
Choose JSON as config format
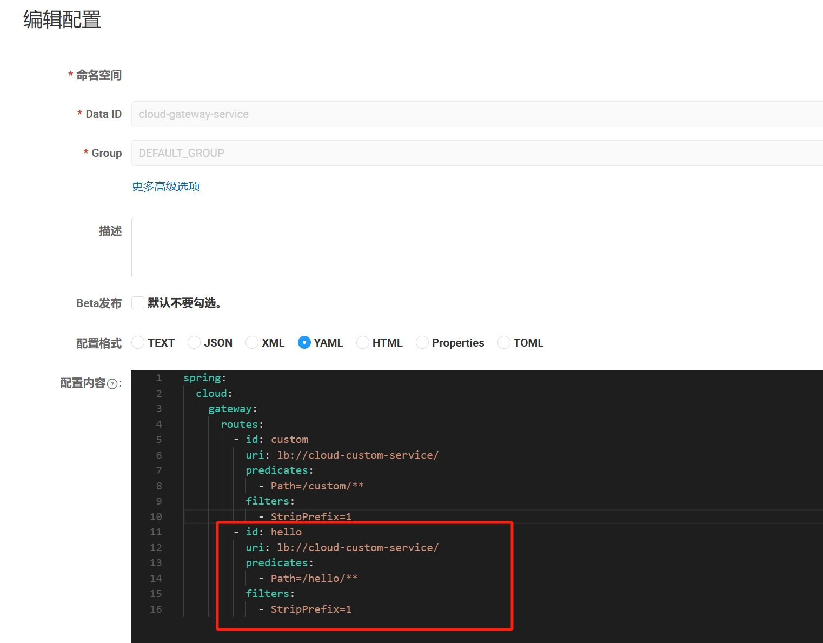tap(194, 342)
